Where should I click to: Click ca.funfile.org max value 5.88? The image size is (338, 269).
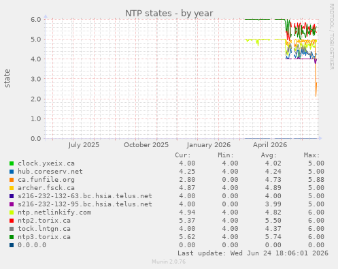point(316,180)
